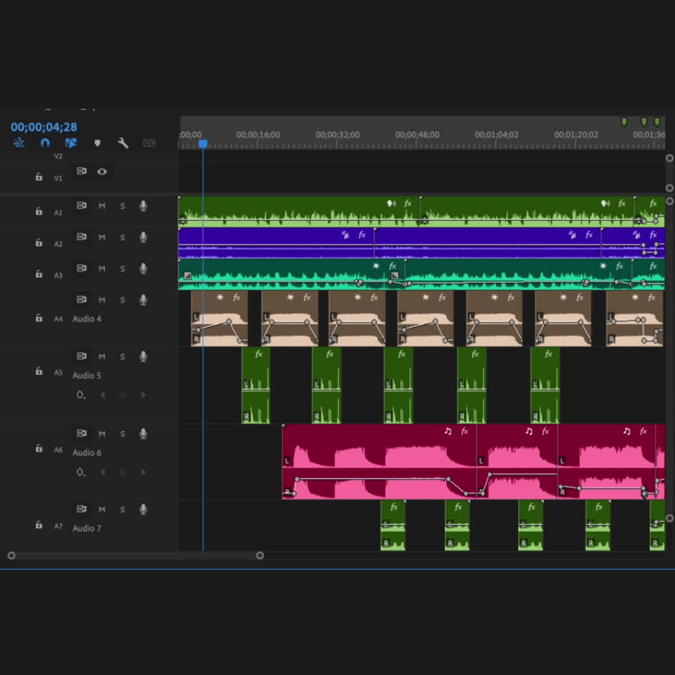Click the horizontal zoom scrollbar right handle
The height and width of the screenshot is (675, 675).
click(x=260, y=556)
